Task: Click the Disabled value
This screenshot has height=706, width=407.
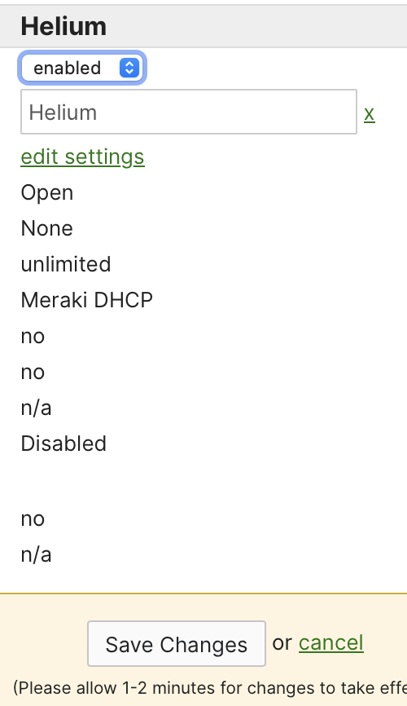Action: click(x=63, y=443)
